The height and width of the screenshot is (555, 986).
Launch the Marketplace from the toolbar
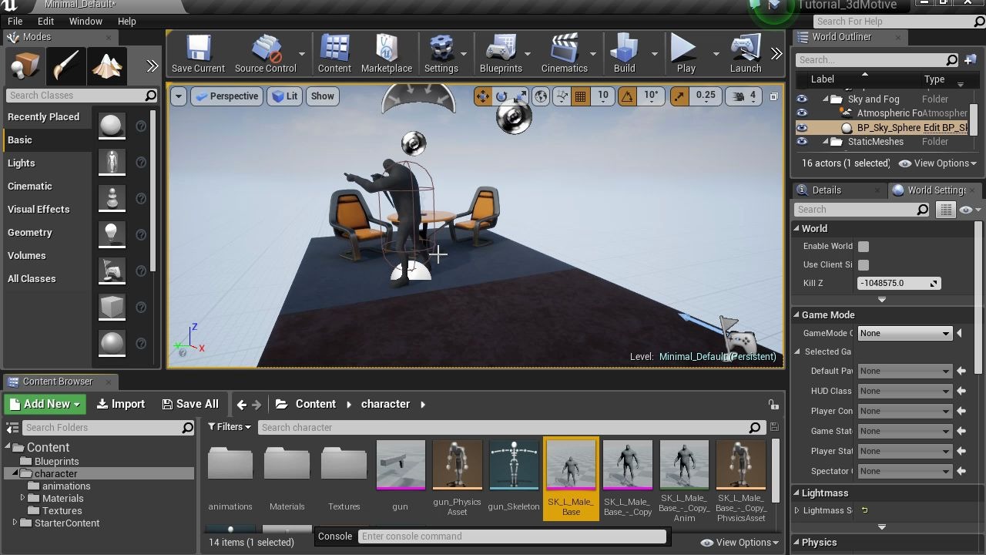(387, 54)
